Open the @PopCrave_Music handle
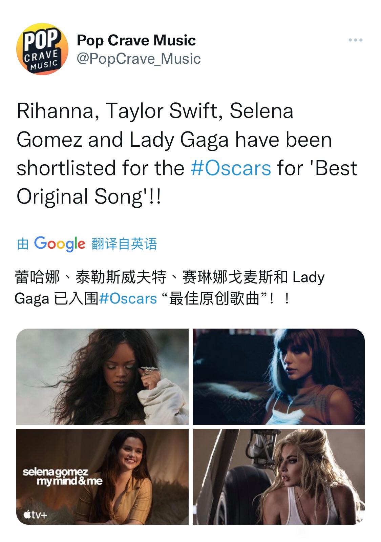This screenshot has height=542, width=381. [139, 59]
